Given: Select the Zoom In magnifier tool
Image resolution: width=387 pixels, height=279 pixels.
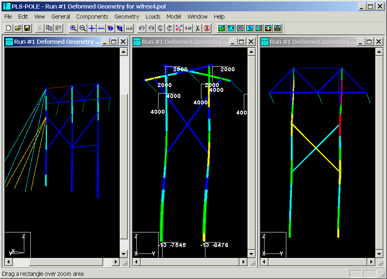Looking at the screenshot, I should [74, 28].
